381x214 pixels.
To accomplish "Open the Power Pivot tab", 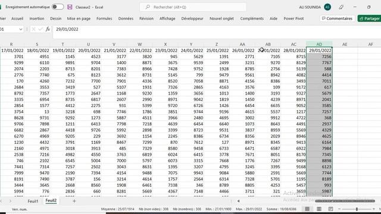I will click(x=293, y=18).
